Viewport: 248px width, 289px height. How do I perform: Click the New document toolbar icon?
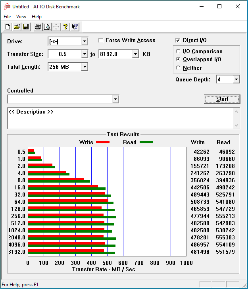[x=8, y=27]
